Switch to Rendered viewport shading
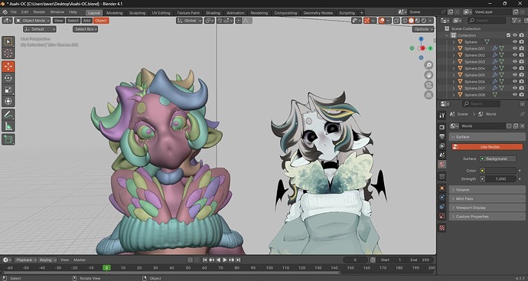The height and width of the screenshot is (281, 528). click(424, 21)
